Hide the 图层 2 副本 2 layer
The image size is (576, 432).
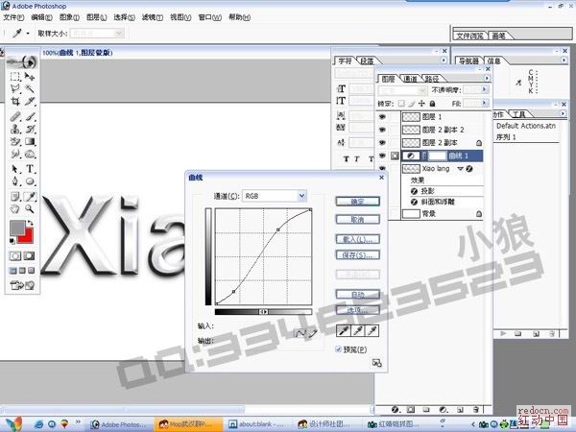(382, 129)
